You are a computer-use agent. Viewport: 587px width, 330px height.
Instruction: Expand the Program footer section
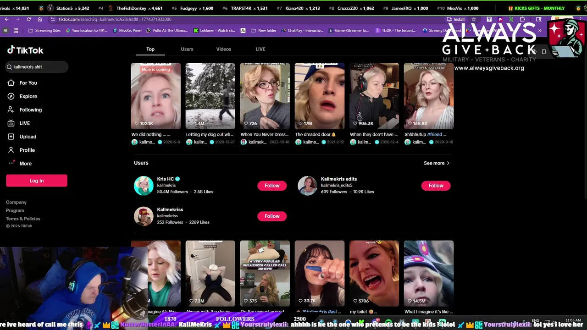15,210
